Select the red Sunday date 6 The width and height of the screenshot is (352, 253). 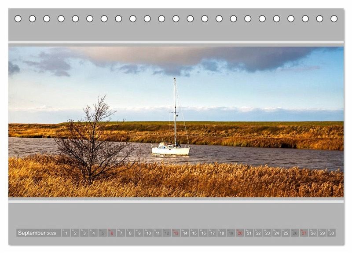[111, 233]
